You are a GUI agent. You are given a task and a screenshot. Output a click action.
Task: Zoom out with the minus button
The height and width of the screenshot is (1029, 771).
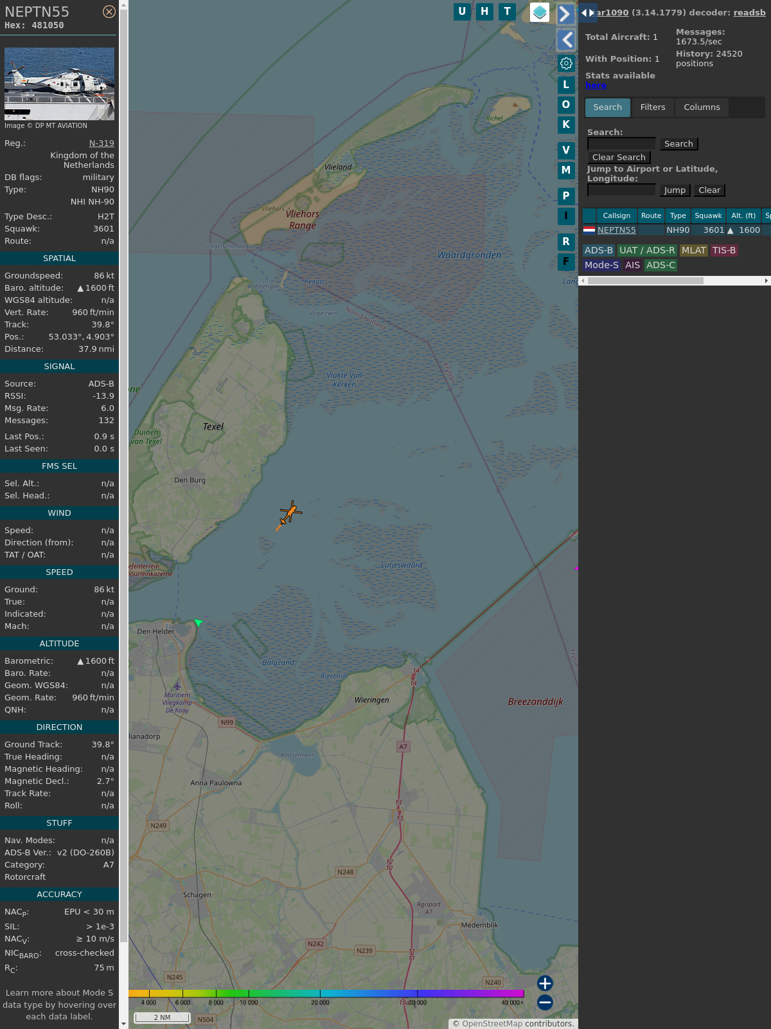tap(545, 1002)
